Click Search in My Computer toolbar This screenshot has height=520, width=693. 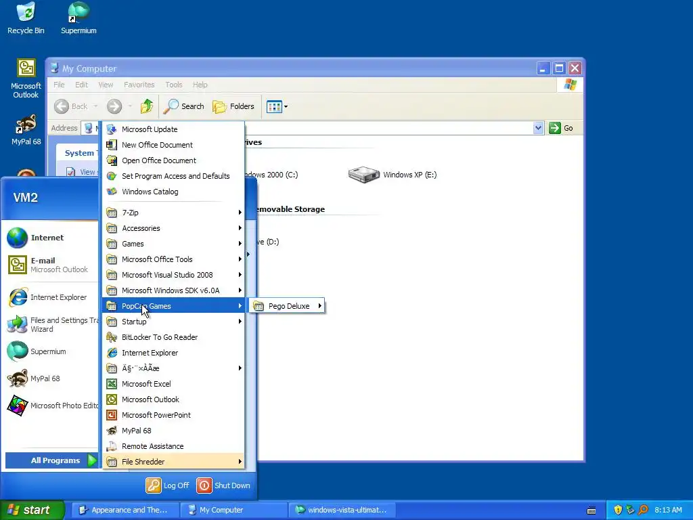[184, 106]
